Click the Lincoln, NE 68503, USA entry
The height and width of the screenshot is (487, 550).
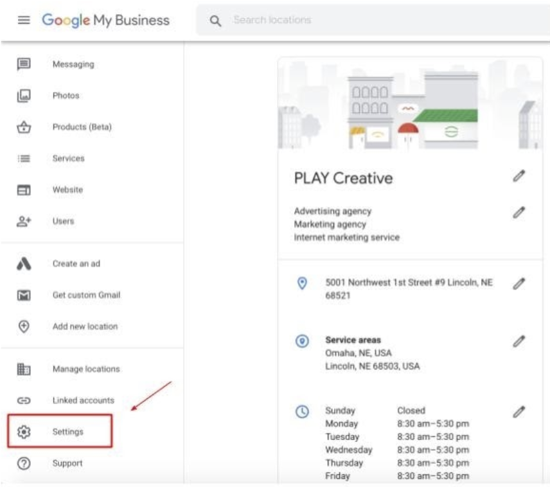(x=373, y=366)
